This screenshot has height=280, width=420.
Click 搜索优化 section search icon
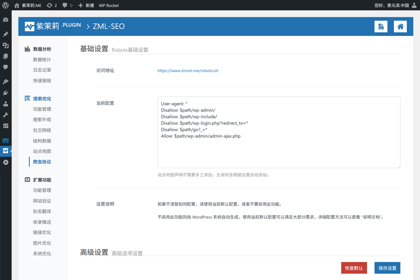[x=27, y=99]
